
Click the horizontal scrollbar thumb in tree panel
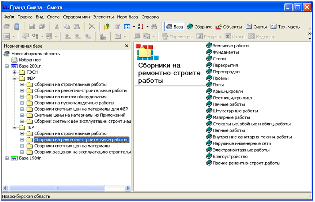pyautogui.click(x=57, y=188)
